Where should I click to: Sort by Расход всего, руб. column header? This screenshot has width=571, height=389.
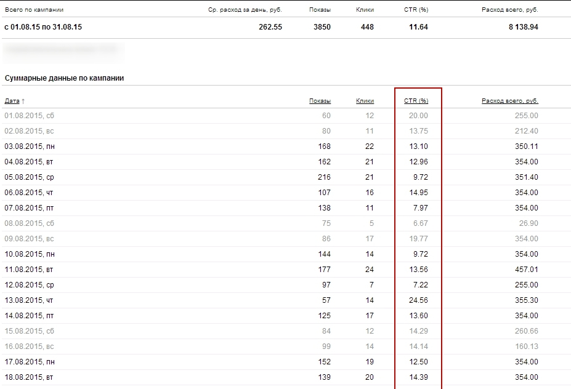(510, 101)
